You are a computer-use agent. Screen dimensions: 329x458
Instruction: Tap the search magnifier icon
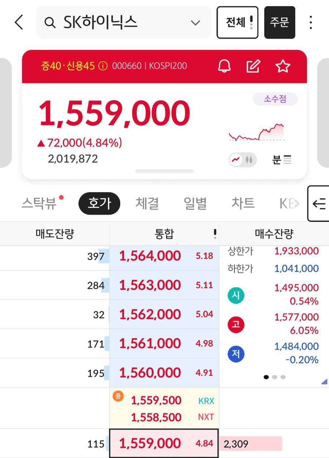pos(50,23)
